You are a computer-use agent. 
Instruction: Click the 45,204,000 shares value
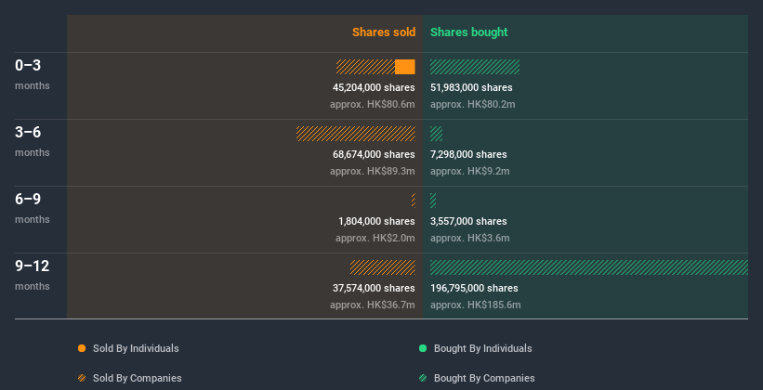pos(374,87)
